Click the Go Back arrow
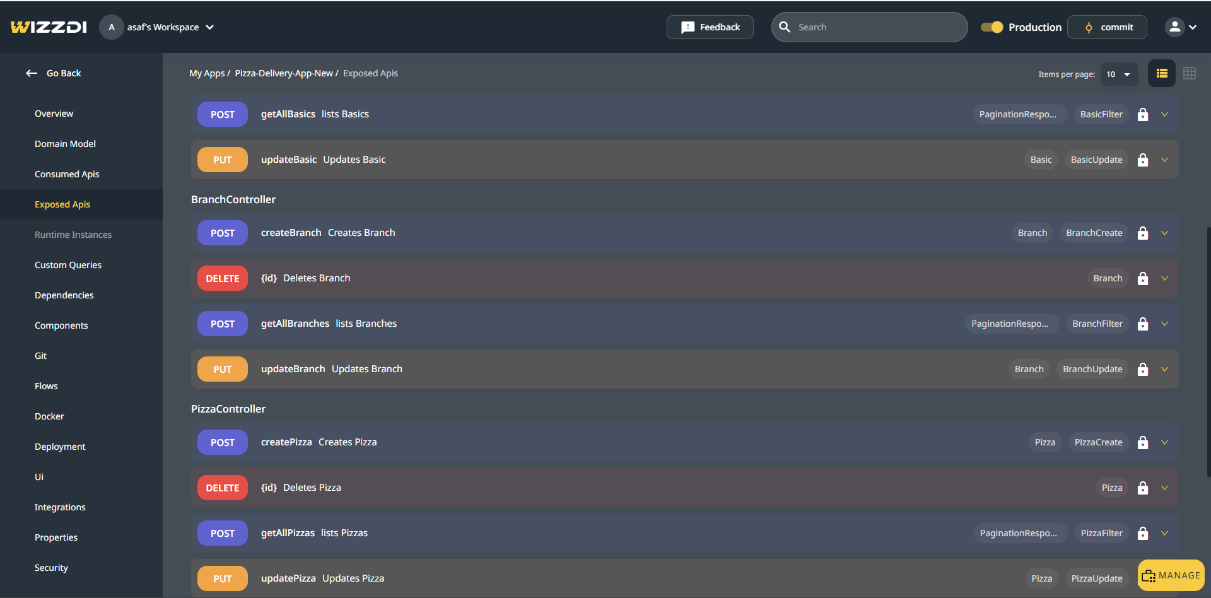 coord(32,73)
